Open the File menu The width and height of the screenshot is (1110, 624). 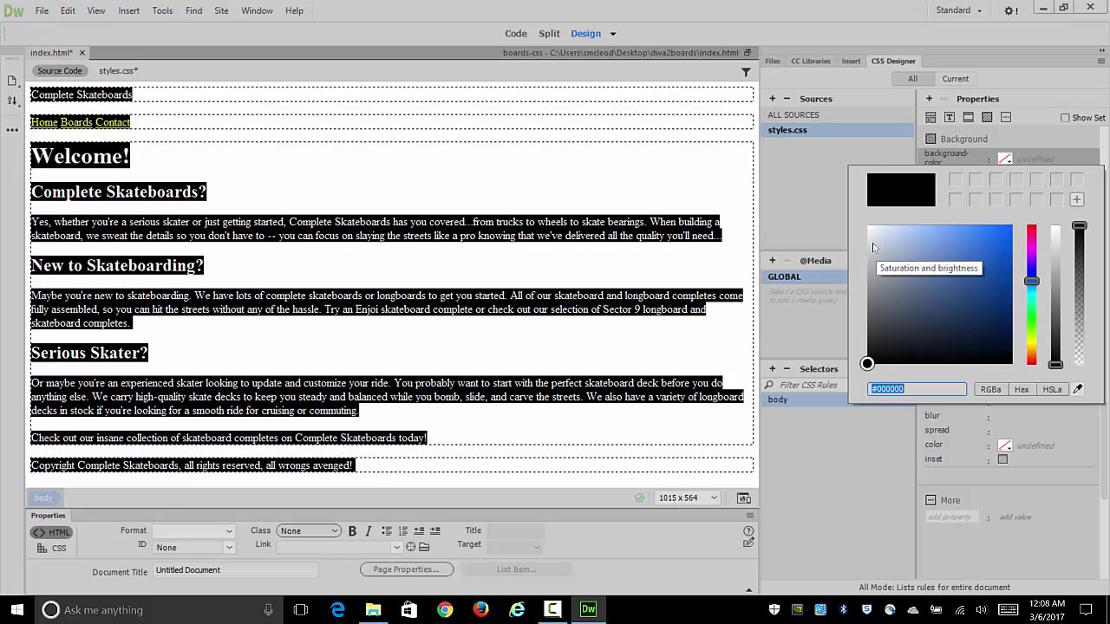click(x=42, y=10)
